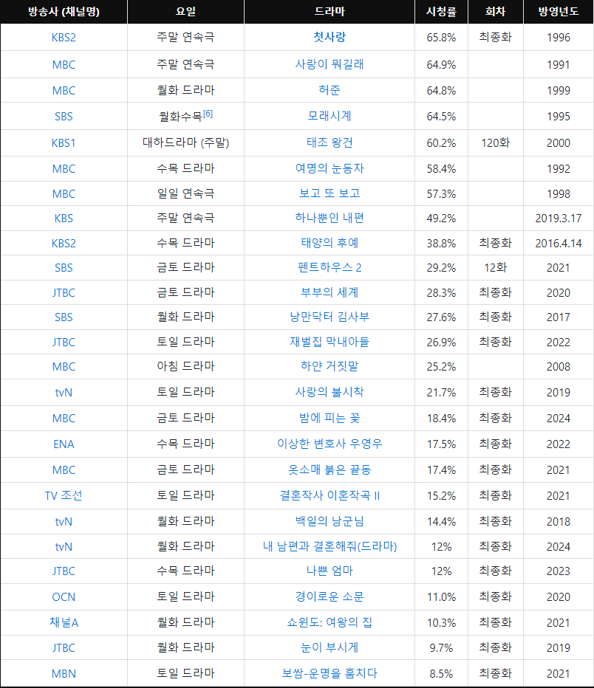Click the 65.8% rating cell
Viewport: 594px width, 688px height.
point(441,38)
